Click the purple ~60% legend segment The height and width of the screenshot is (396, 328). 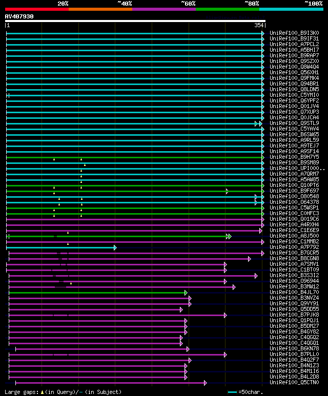click(x=164, y=9)
